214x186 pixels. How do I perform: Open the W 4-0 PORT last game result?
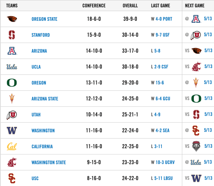coord(161,19)
